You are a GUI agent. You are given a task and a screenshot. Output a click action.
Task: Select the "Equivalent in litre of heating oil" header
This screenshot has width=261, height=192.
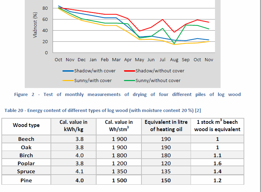(166, 126)
